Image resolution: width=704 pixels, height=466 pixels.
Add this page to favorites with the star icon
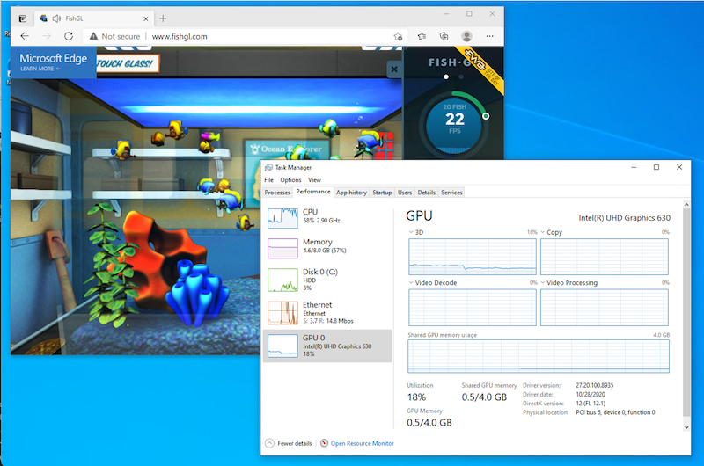[x=399, y=36]
